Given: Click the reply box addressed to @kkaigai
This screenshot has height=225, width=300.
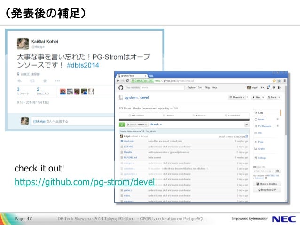Looking at the screenshot, I should coord(73,121).
